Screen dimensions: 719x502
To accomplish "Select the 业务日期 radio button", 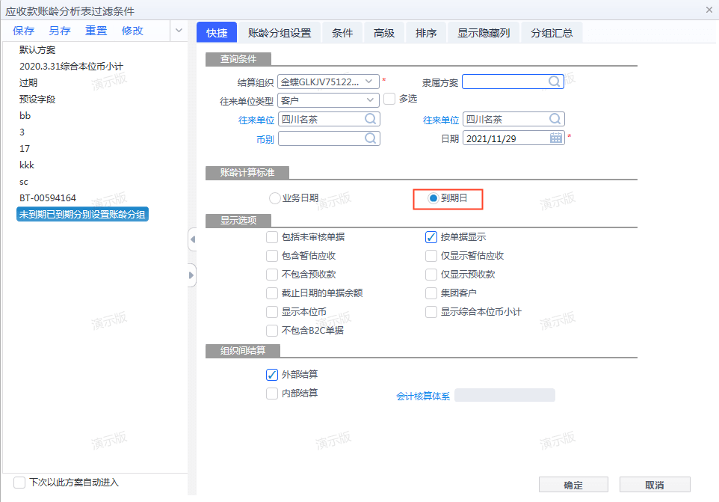I will click(x=274, y=198).
